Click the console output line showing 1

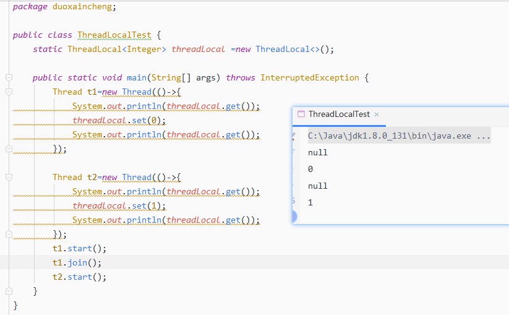point(310,202)
